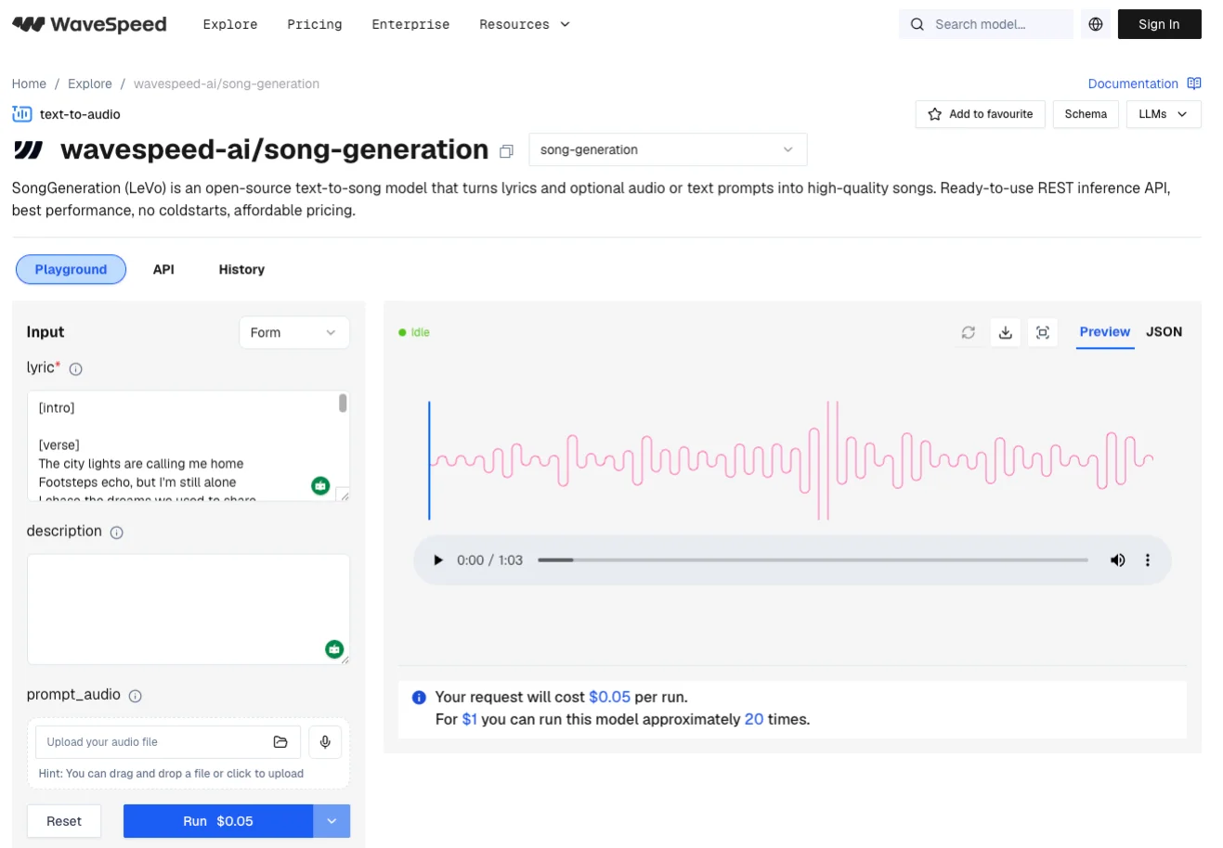The image size is (1223, 848).
Task: Click the Sign In button
Action: click(1158, 24)
